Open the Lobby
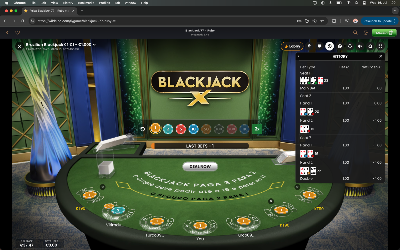The width and height of the screenshot is (400, 250). [x=292, y=46]
